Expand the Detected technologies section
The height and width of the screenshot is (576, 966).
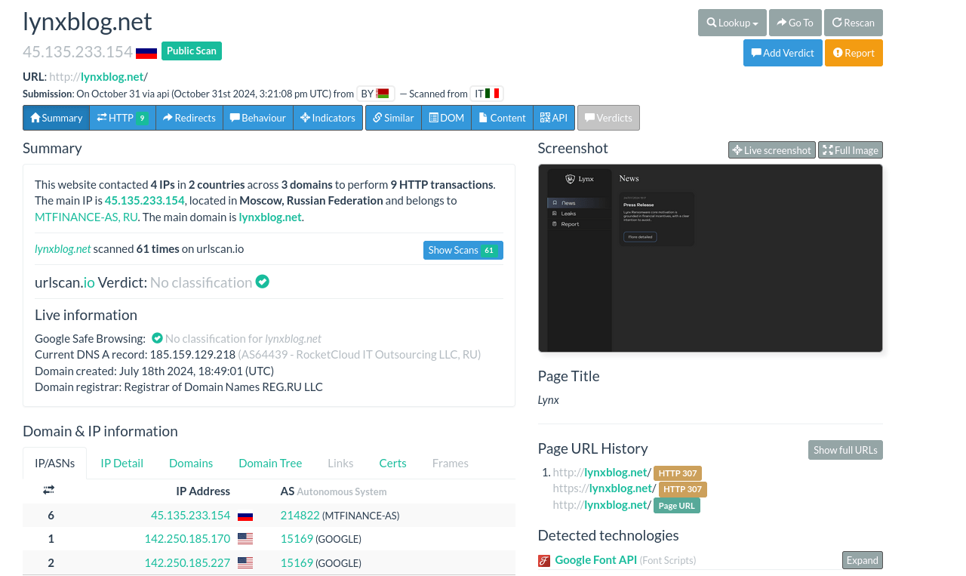[x=862, y=560]
